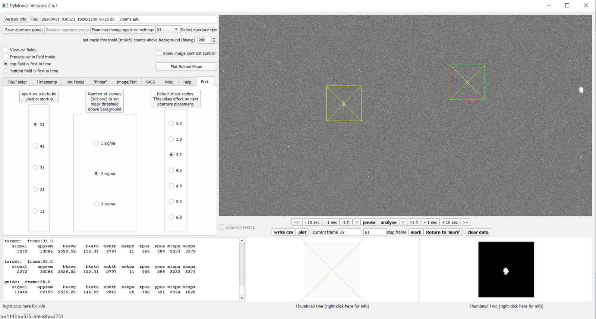Click Restore aperture group button
The height and width of the screenshot is (319, 596).
click(67, 29)
